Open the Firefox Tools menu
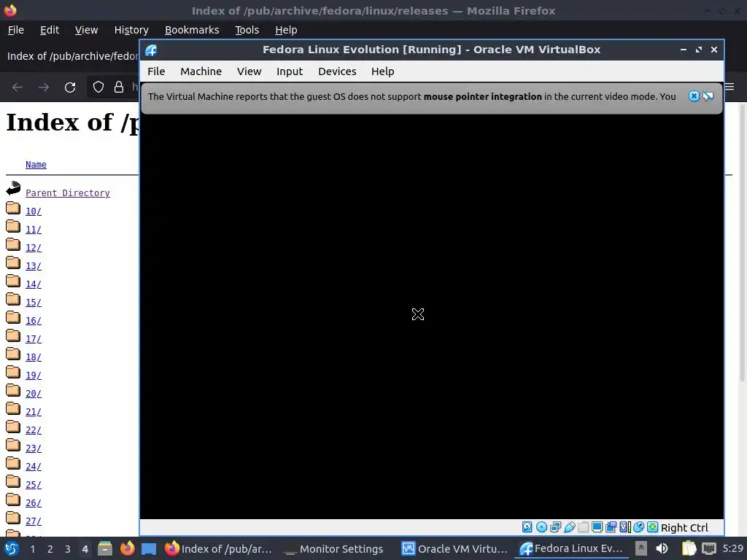Screen dimensions: 747x560 coord(247,30)
